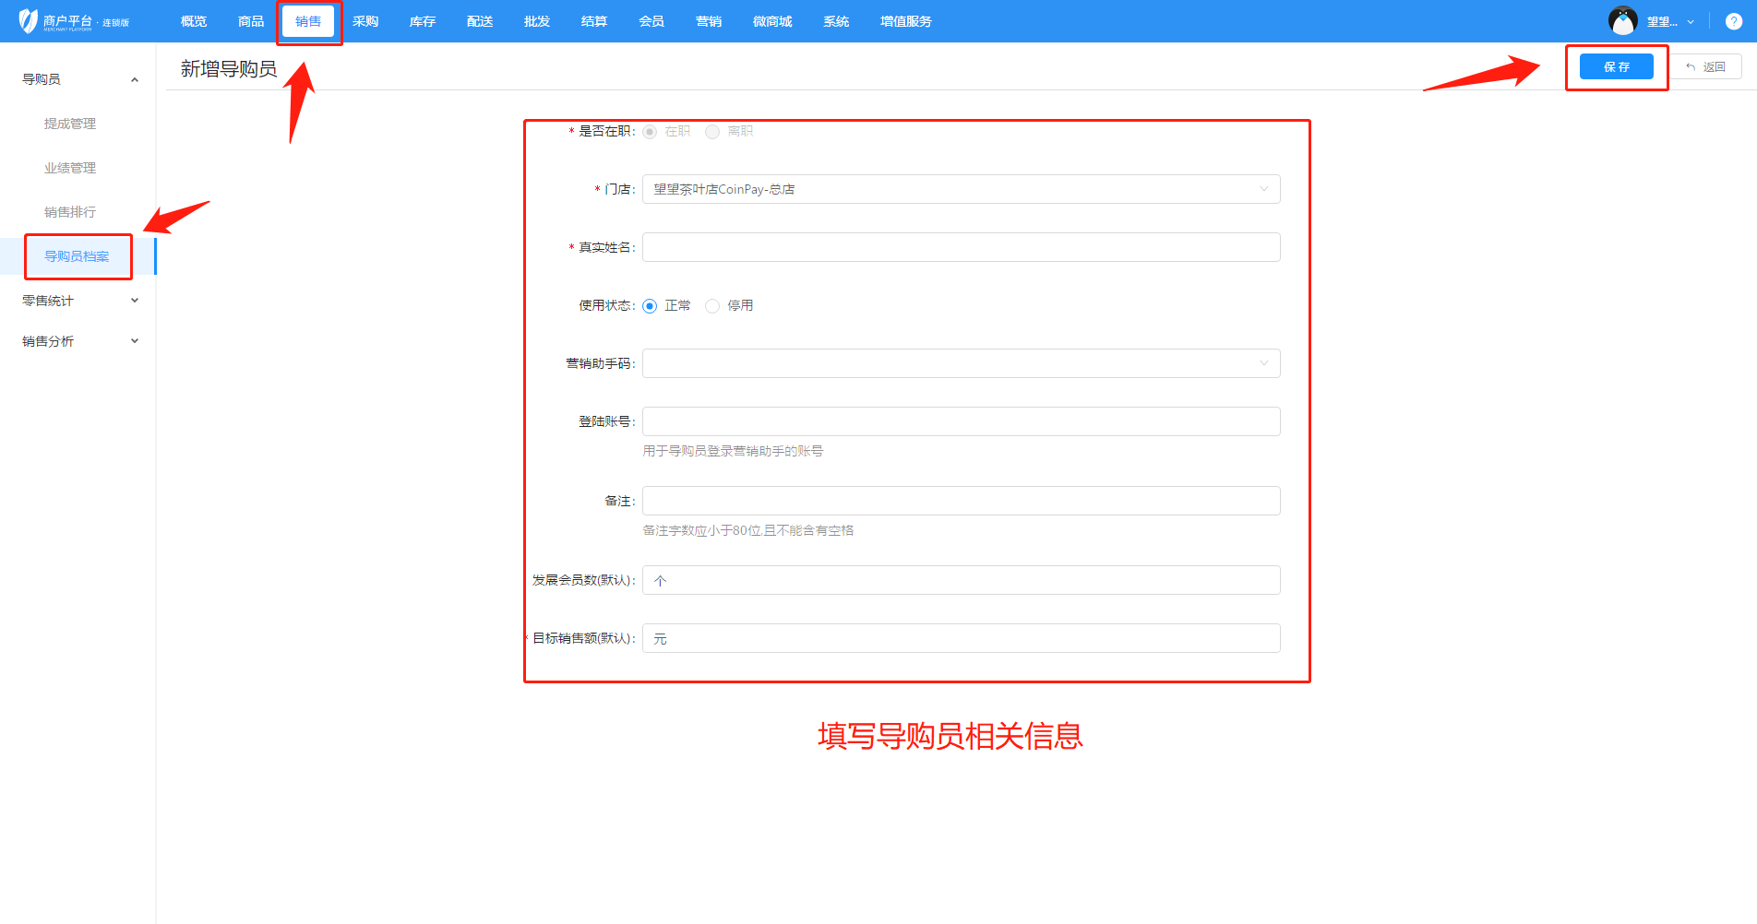Click the merchant platform logo icon
This screenshot has width=1757, height=924.
28,20
